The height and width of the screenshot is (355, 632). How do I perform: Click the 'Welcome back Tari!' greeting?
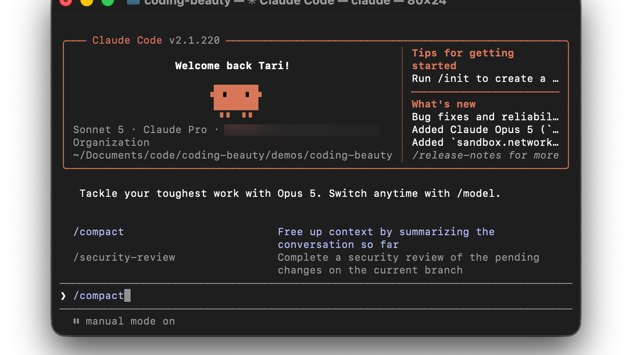tap(233, 66)
